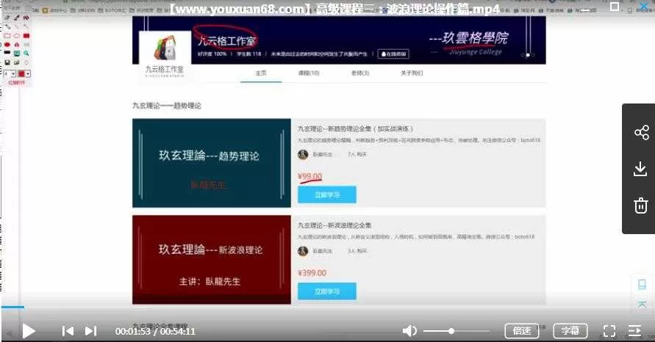Click the share icon in side panel
This screenshot has height=342, width=655.
click(x=641, y=133)
